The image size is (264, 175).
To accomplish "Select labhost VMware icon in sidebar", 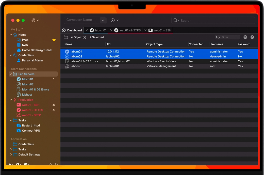I will coord(19,95).
